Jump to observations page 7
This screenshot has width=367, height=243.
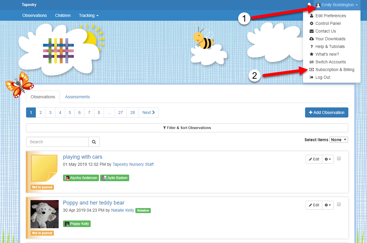click(x=89, y=112)
